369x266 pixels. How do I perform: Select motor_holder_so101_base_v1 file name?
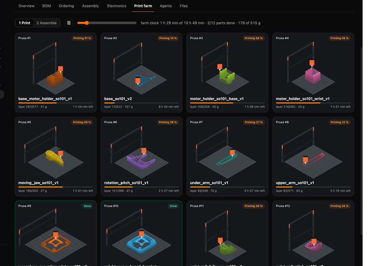tap(217, 98)
